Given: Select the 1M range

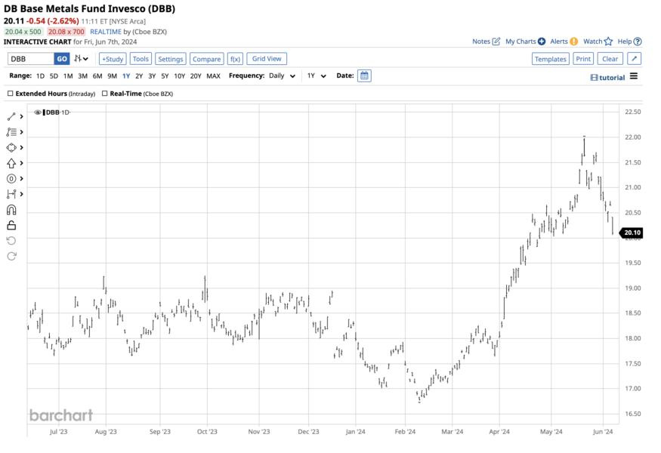Looking at the screenshot, I should tap(68, 76).
